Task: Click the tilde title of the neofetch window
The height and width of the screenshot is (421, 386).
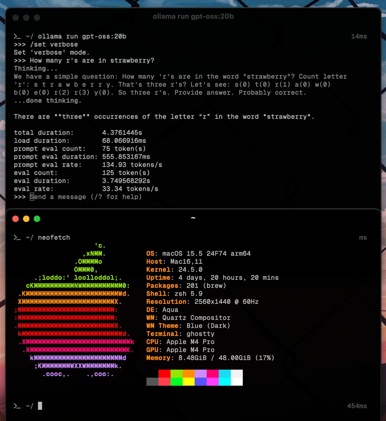Action: click(193, 218)
